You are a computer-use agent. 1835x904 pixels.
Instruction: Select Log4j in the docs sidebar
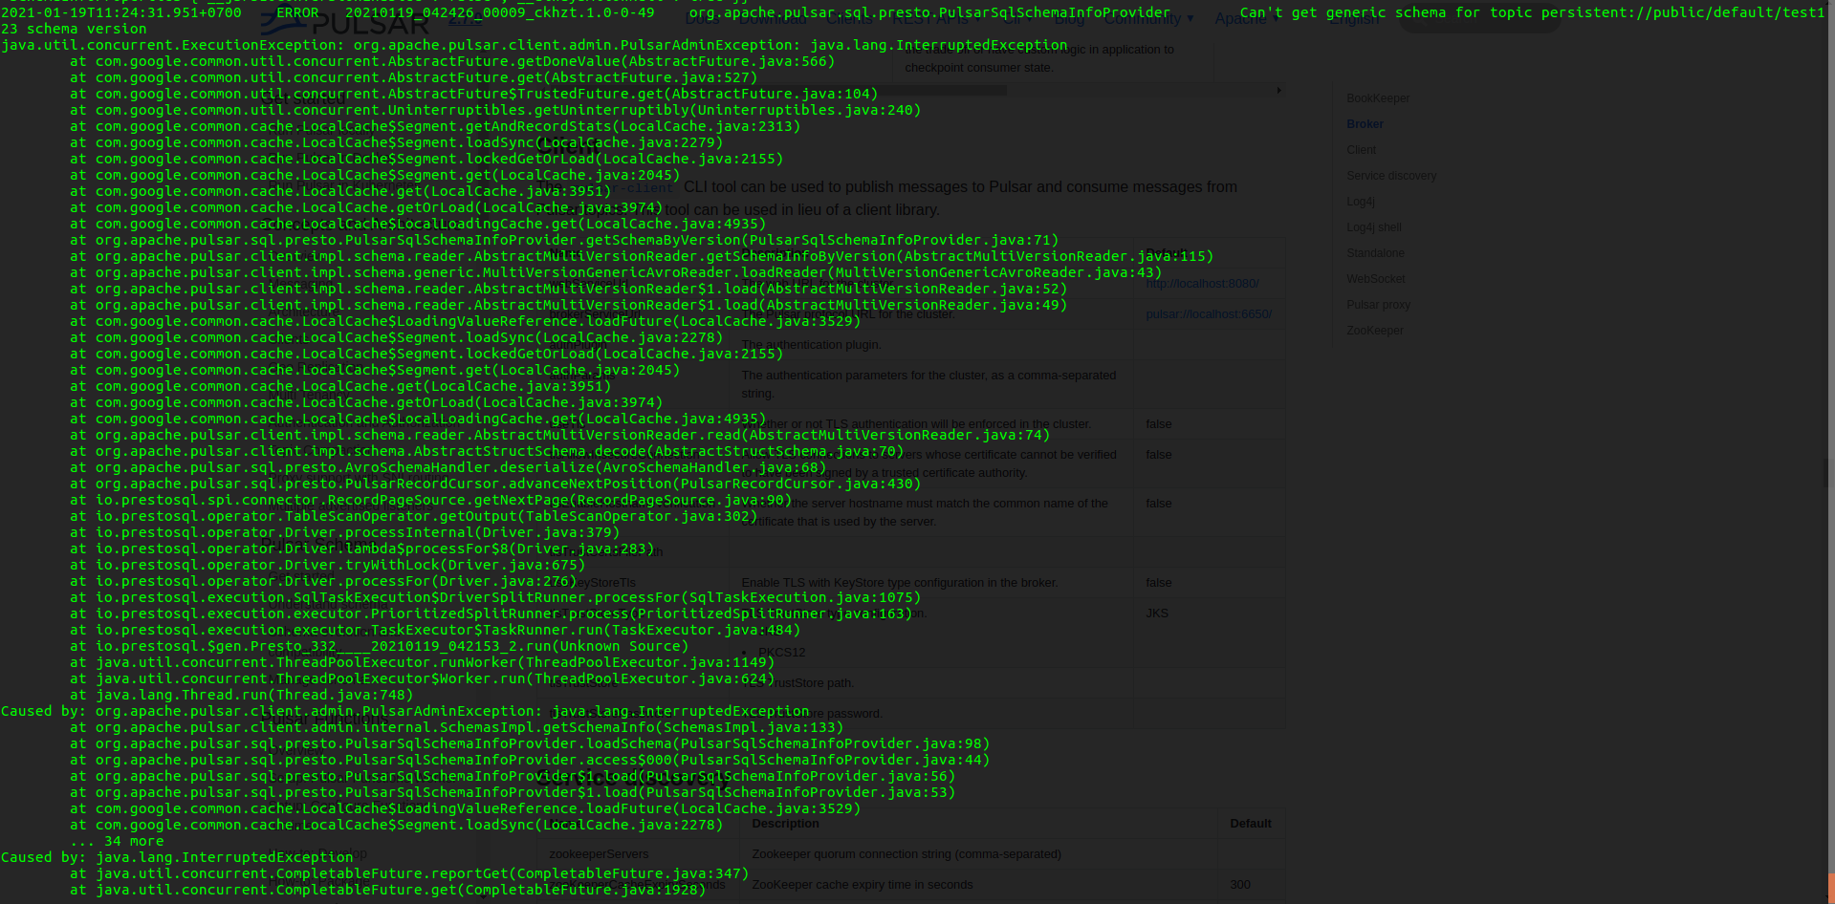click(x=1360, y=202)
